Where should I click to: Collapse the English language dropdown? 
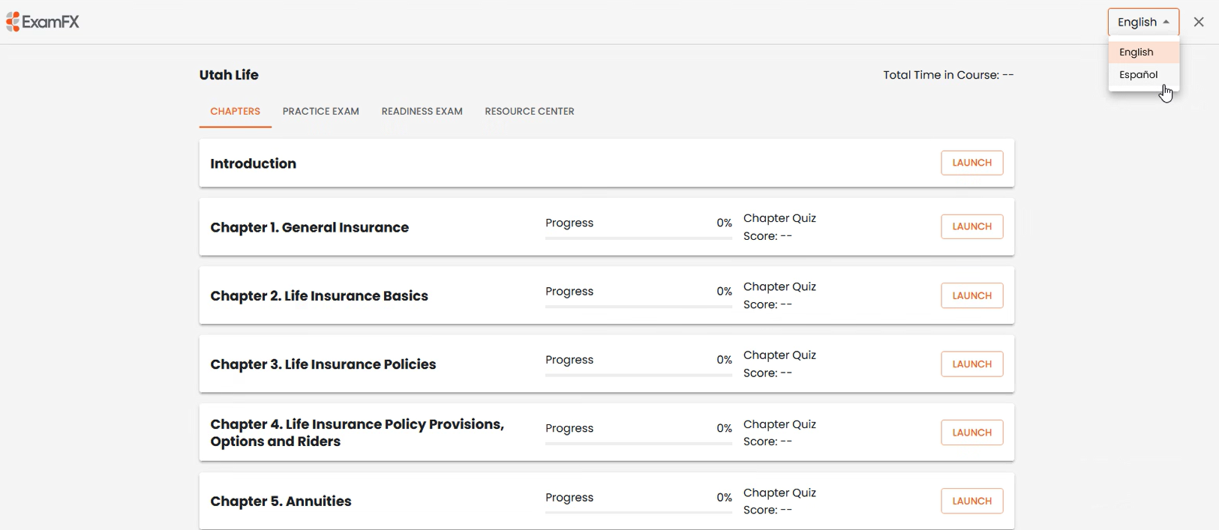[x=1143, y=22]
